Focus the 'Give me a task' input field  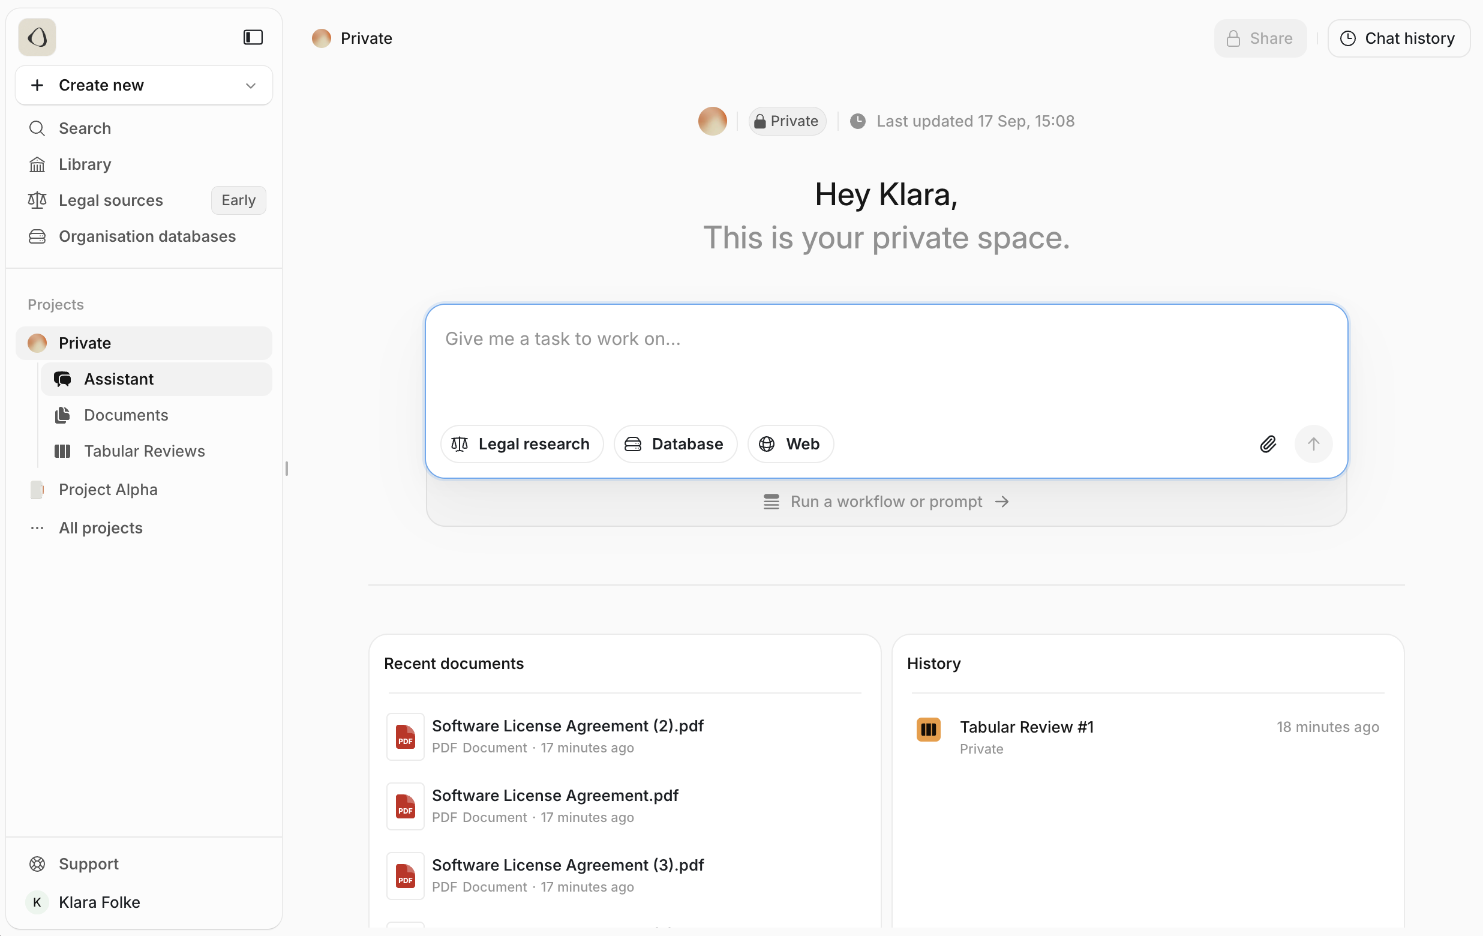click(885, 364)
